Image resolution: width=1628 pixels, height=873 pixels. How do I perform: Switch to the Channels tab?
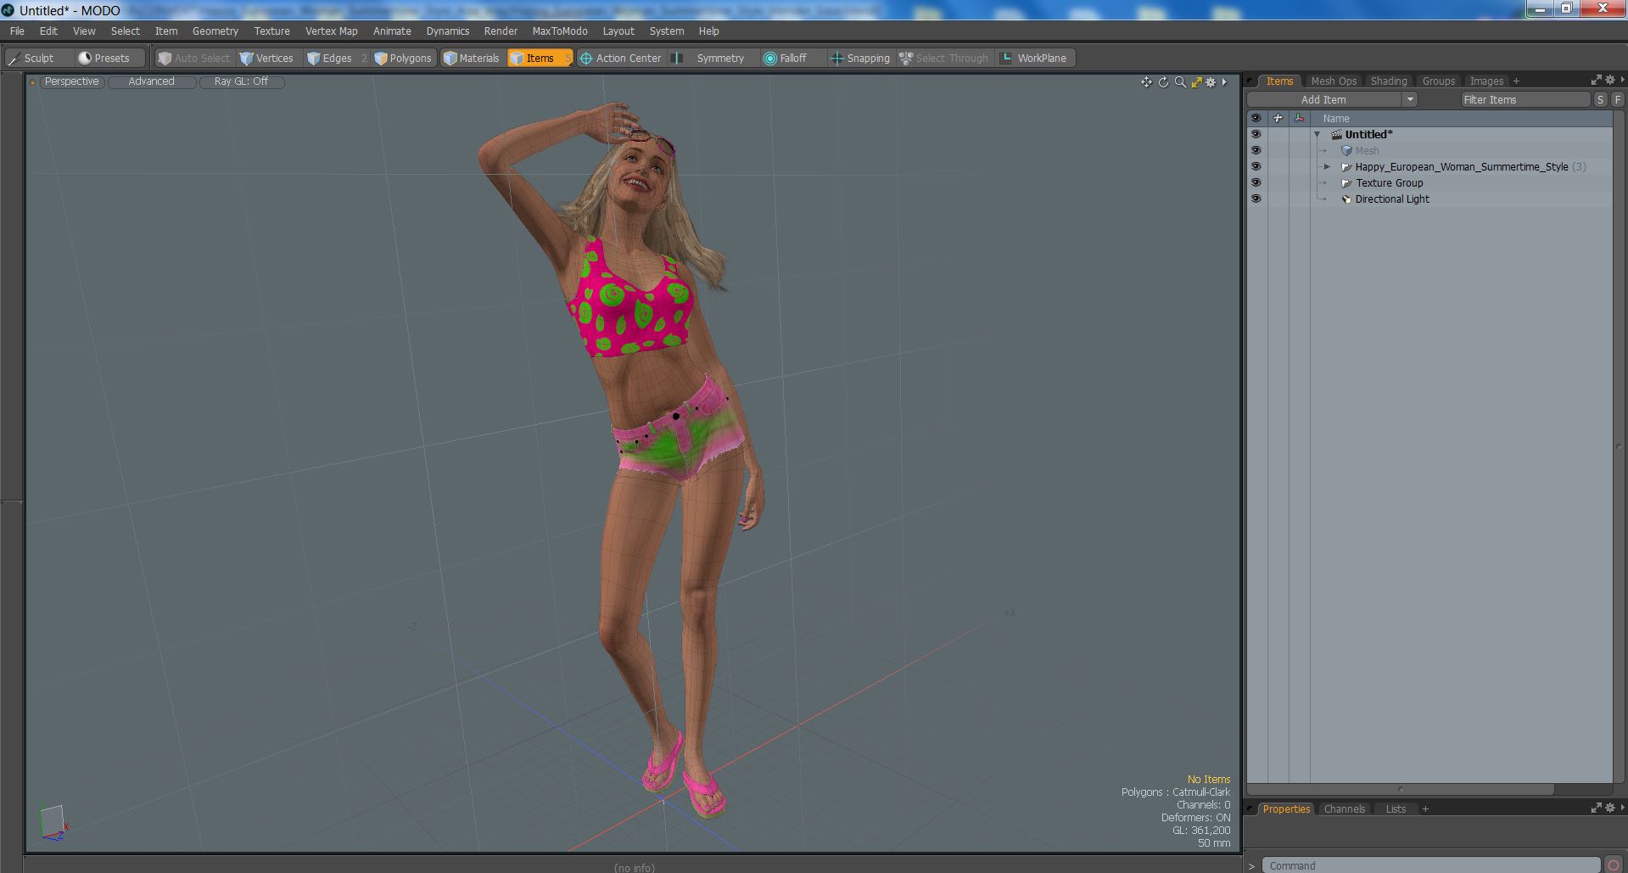pyautogui.click(x=1345, y=809)
